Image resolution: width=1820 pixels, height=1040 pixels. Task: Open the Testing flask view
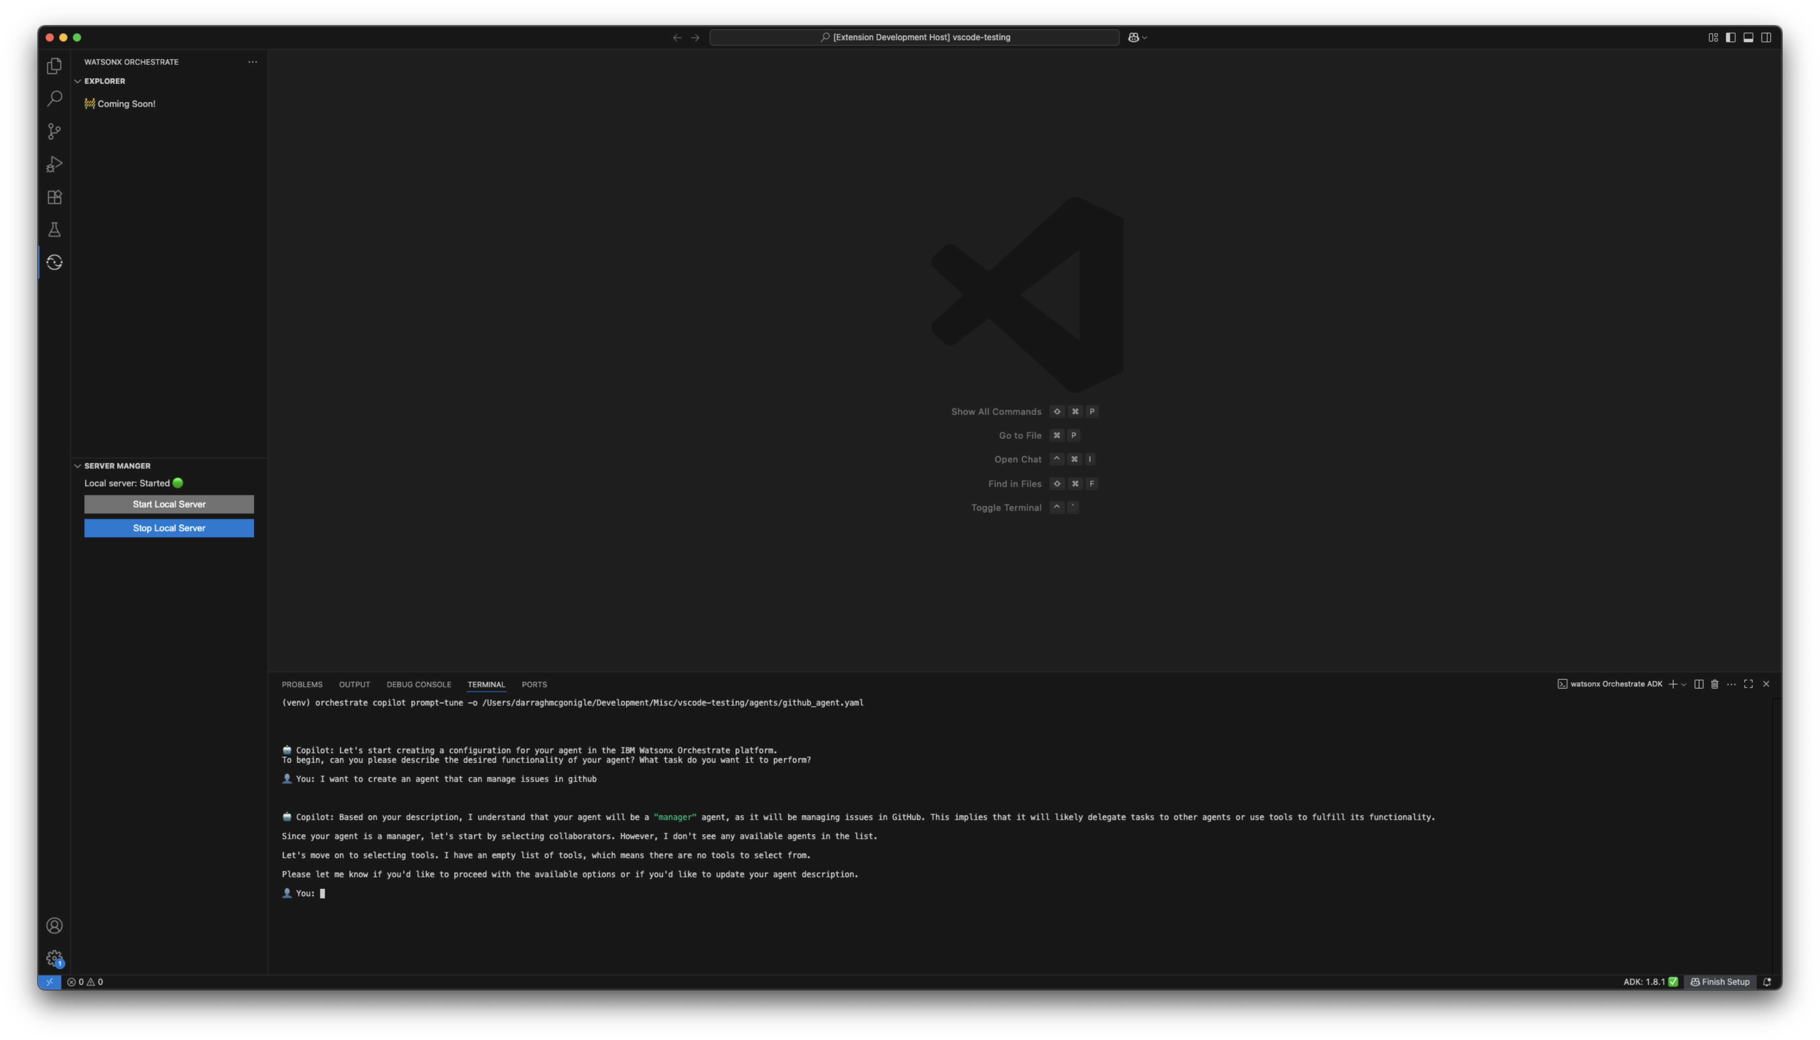54,230
